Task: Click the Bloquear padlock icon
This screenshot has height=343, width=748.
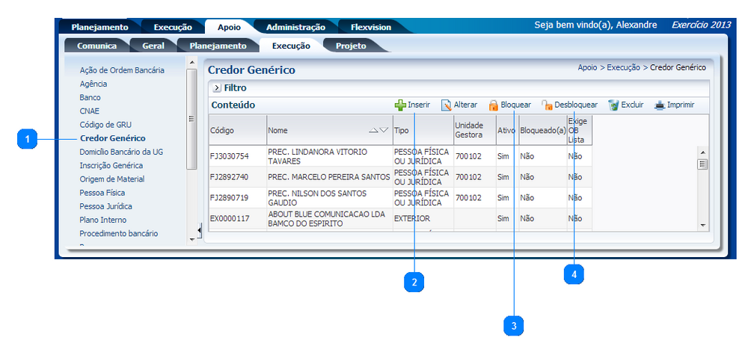Action: [493, 105]
